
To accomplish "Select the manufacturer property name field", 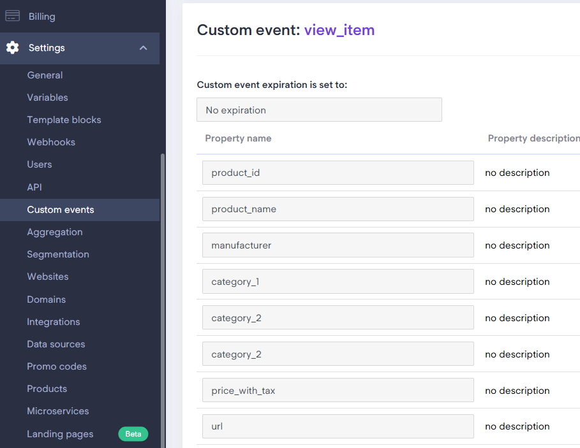I will pyautogui.click(x=338, y=245).
